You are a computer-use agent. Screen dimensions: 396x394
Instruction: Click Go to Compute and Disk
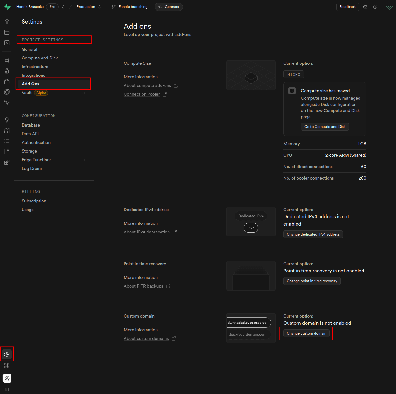pyautogui.click(x=325, y=127)
